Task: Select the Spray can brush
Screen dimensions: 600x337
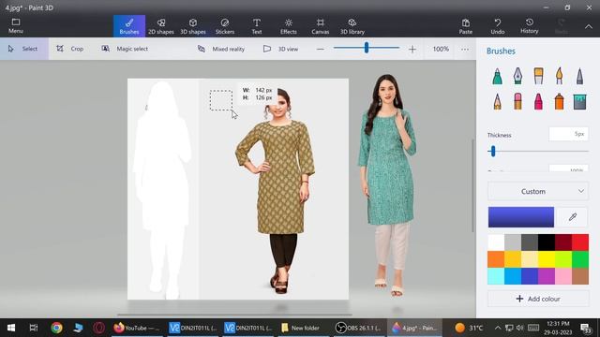Action: 559,102
